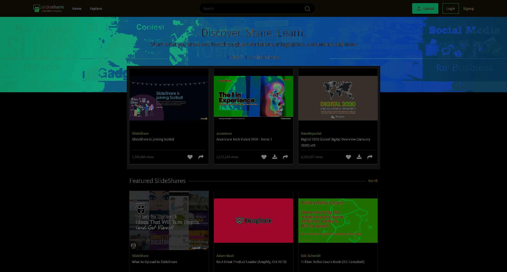Open the SlideShare author link on the SlideShare is joining Scribd card
This screenshot has width=507, height=272.
tap(140, 134)
